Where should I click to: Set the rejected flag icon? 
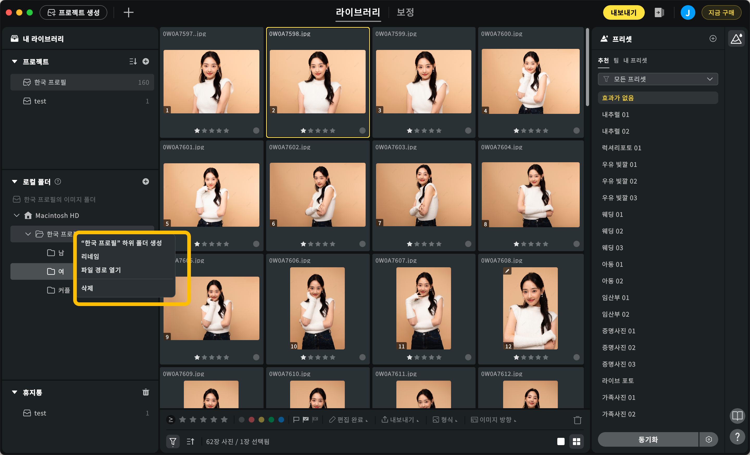315,419
